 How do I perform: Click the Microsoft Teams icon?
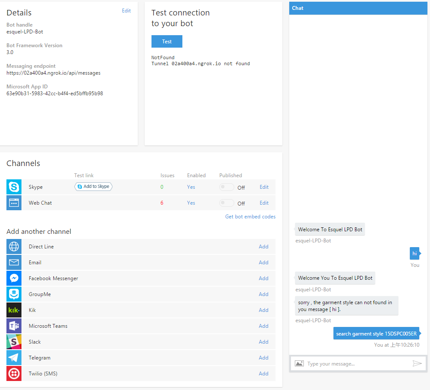[14, 326]
